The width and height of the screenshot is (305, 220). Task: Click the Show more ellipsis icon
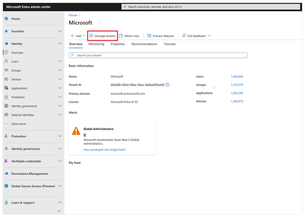click(6, 124)
